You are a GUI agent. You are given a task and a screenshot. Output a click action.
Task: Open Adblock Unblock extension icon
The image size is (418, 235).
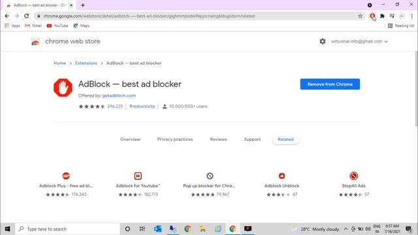(281, 176)
